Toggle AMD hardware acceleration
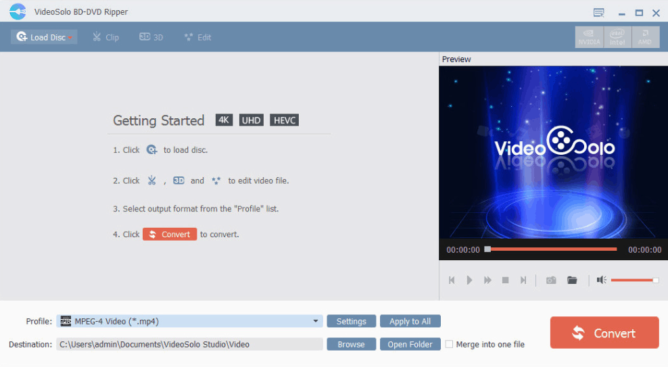The width and height of the screenshot is (668, 367). [x=646, y=37]
